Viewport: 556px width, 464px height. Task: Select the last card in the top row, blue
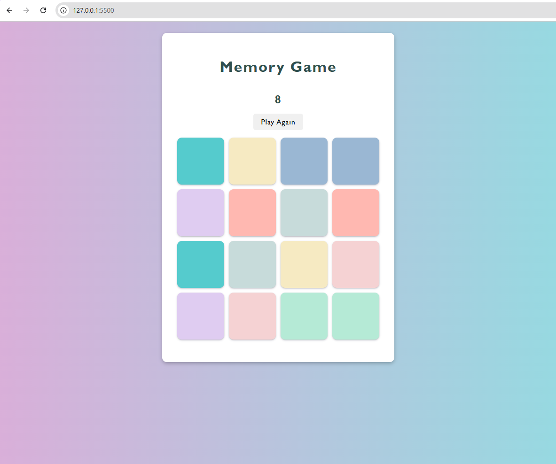(356, 161)
